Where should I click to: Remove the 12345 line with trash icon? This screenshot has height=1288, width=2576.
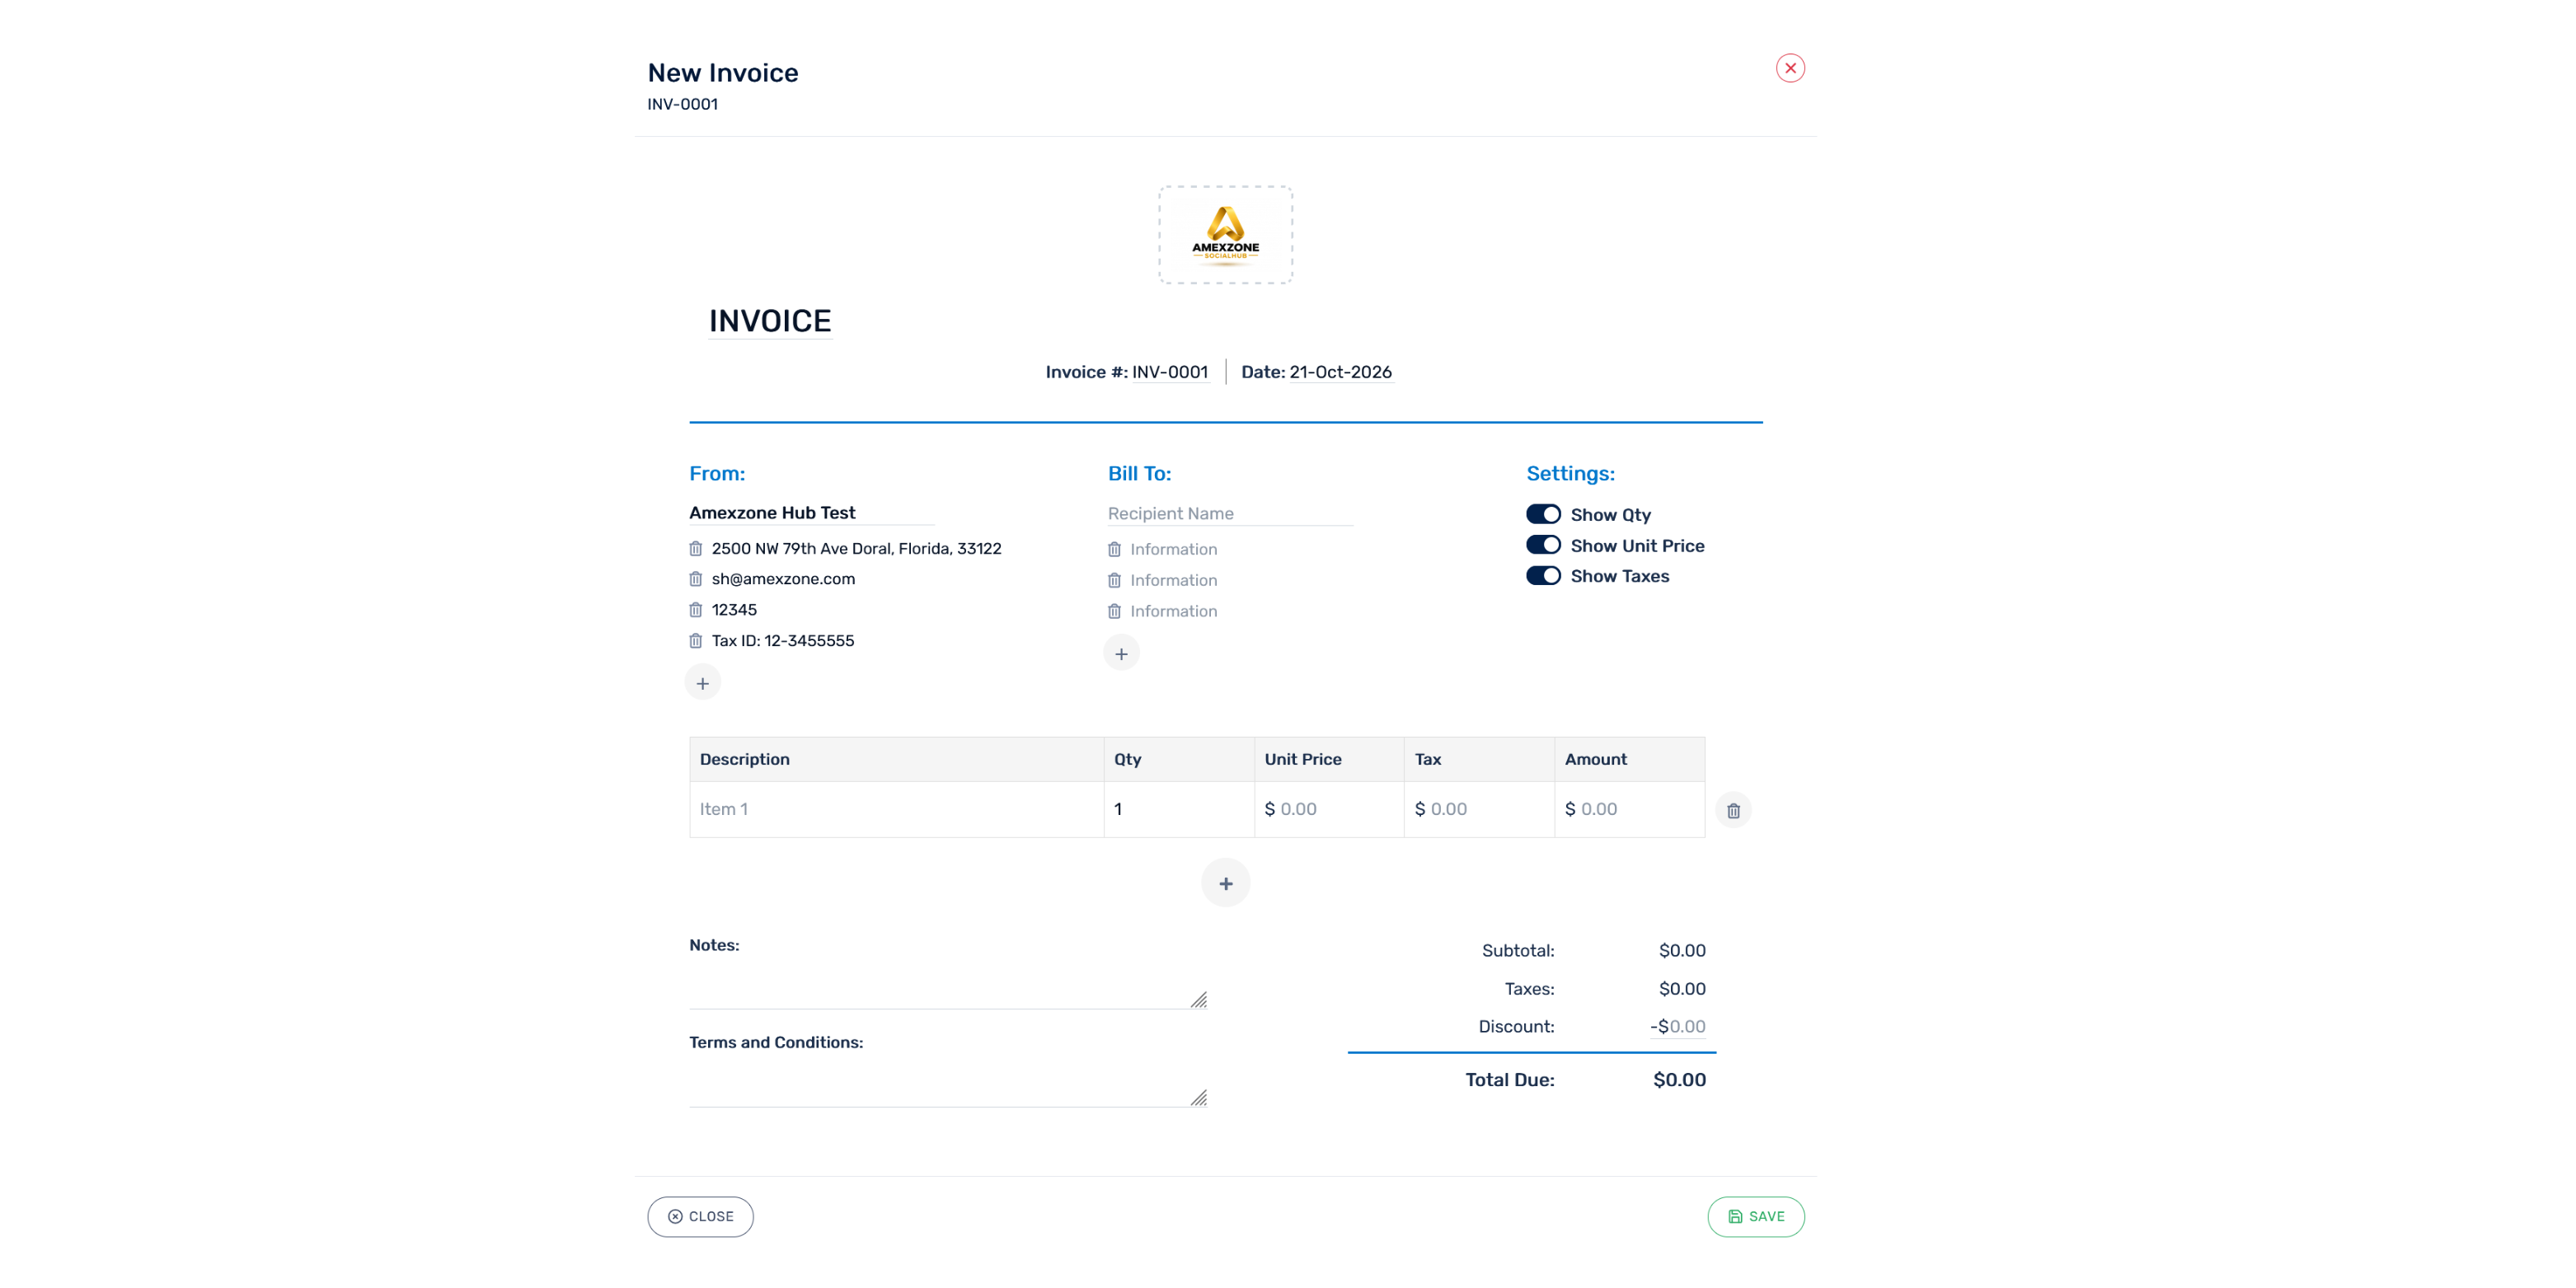click(x=696, y=610)
